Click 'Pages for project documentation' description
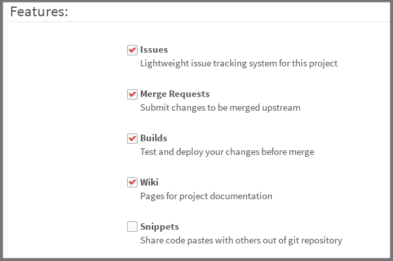The width and height of the screenshot is (393, 261). pyautogui.click(x=206, y=197)
